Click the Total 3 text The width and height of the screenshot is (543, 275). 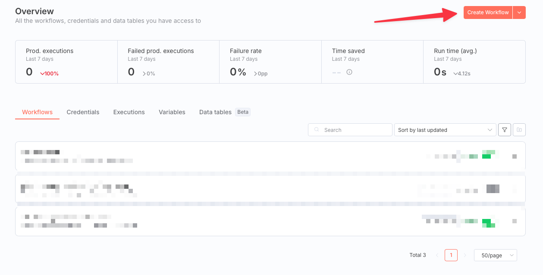point(417,255)
